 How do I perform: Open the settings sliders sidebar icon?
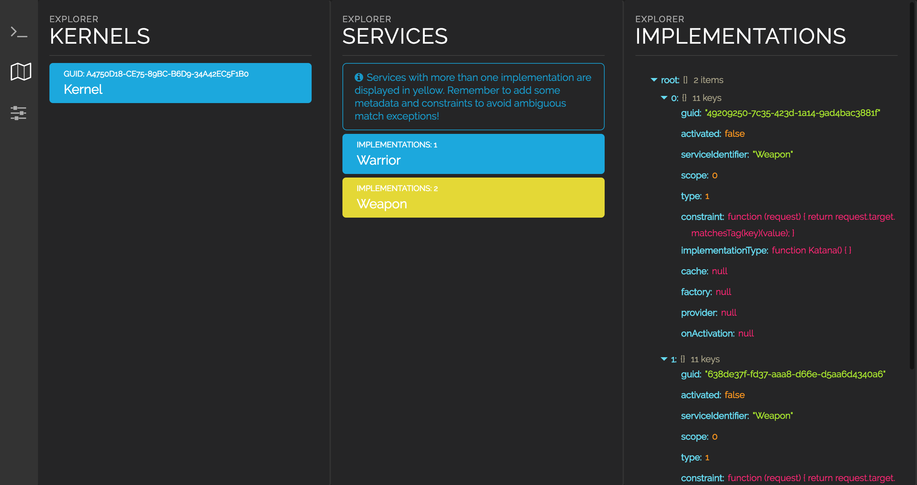[19, 113]
